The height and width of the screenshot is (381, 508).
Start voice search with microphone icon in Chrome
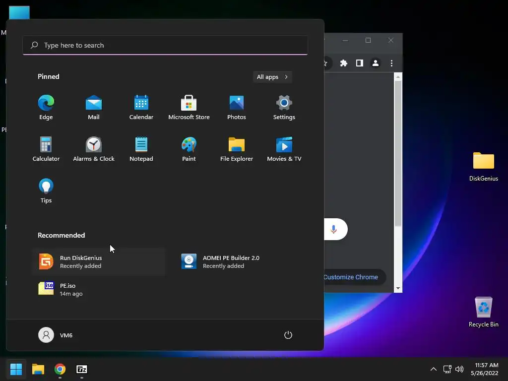pos(333,229)
